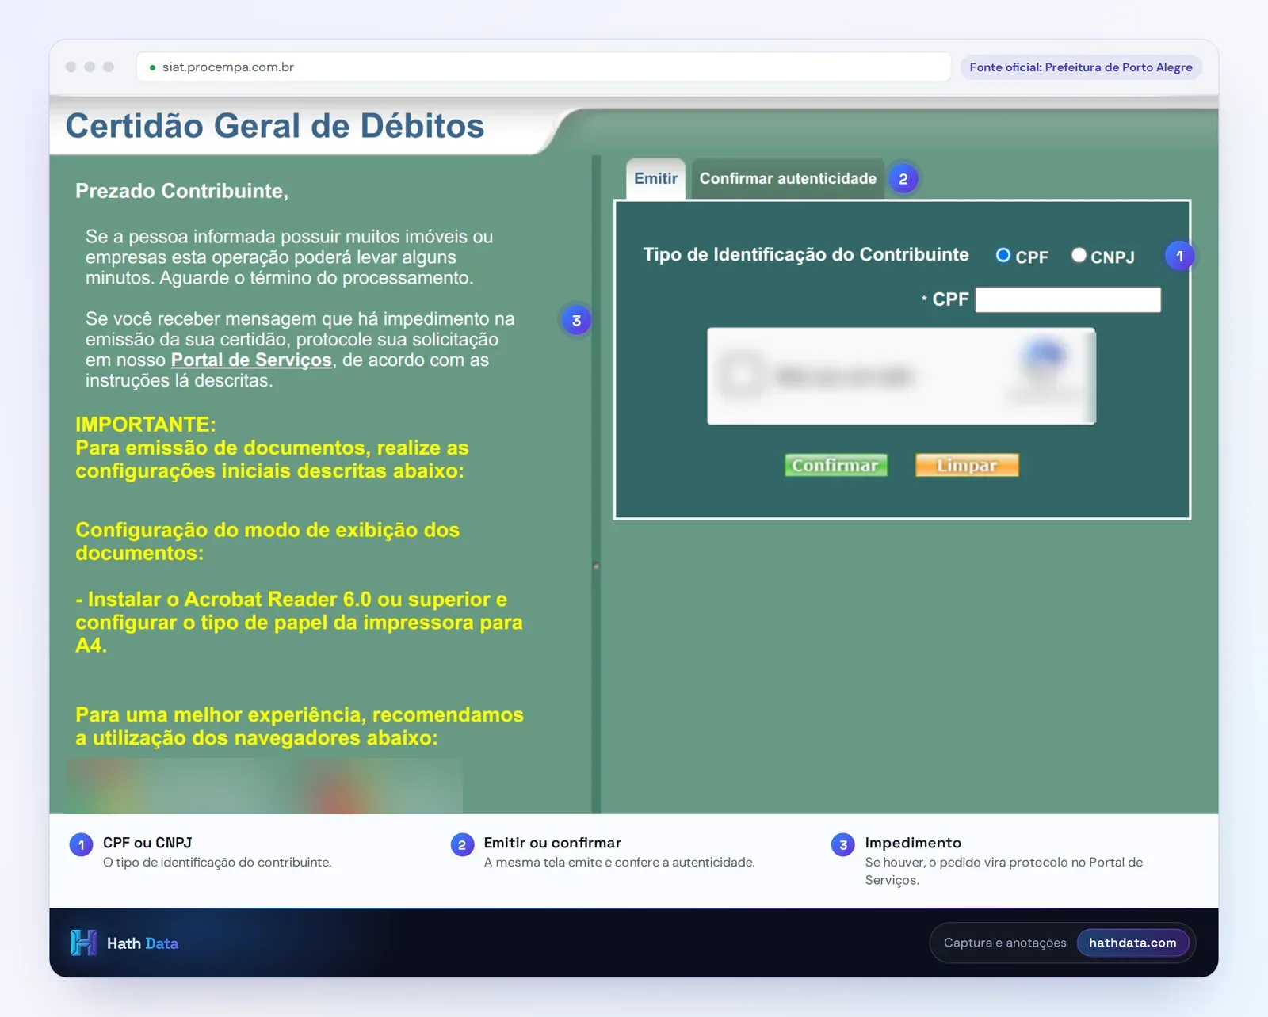Click the green secure dot in address bar
The height and width of the screenshot is (1017, 1268).
pyautogui.click(x=152, y=67)
